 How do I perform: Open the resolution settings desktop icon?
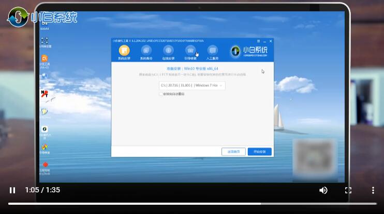tap(45, 42)
